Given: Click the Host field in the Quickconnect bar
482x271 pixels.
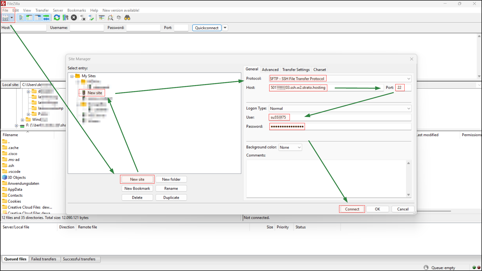Looking at the screenshot, I should pyautogui.click(x=29, y=28).
